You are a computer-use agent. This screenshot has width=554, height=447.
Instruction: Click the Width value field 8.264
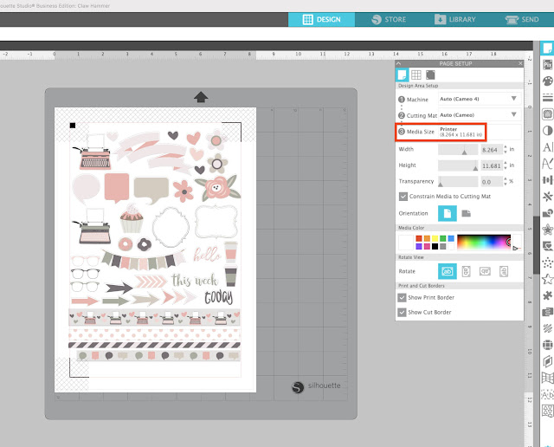coord(491,150)
